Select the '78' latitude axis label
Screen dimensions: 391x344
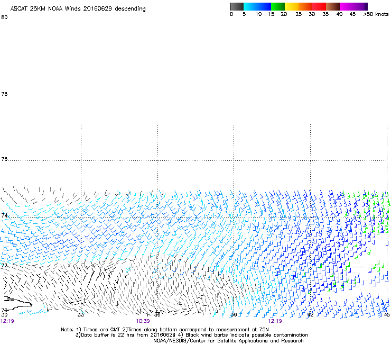tap(4, 94)
